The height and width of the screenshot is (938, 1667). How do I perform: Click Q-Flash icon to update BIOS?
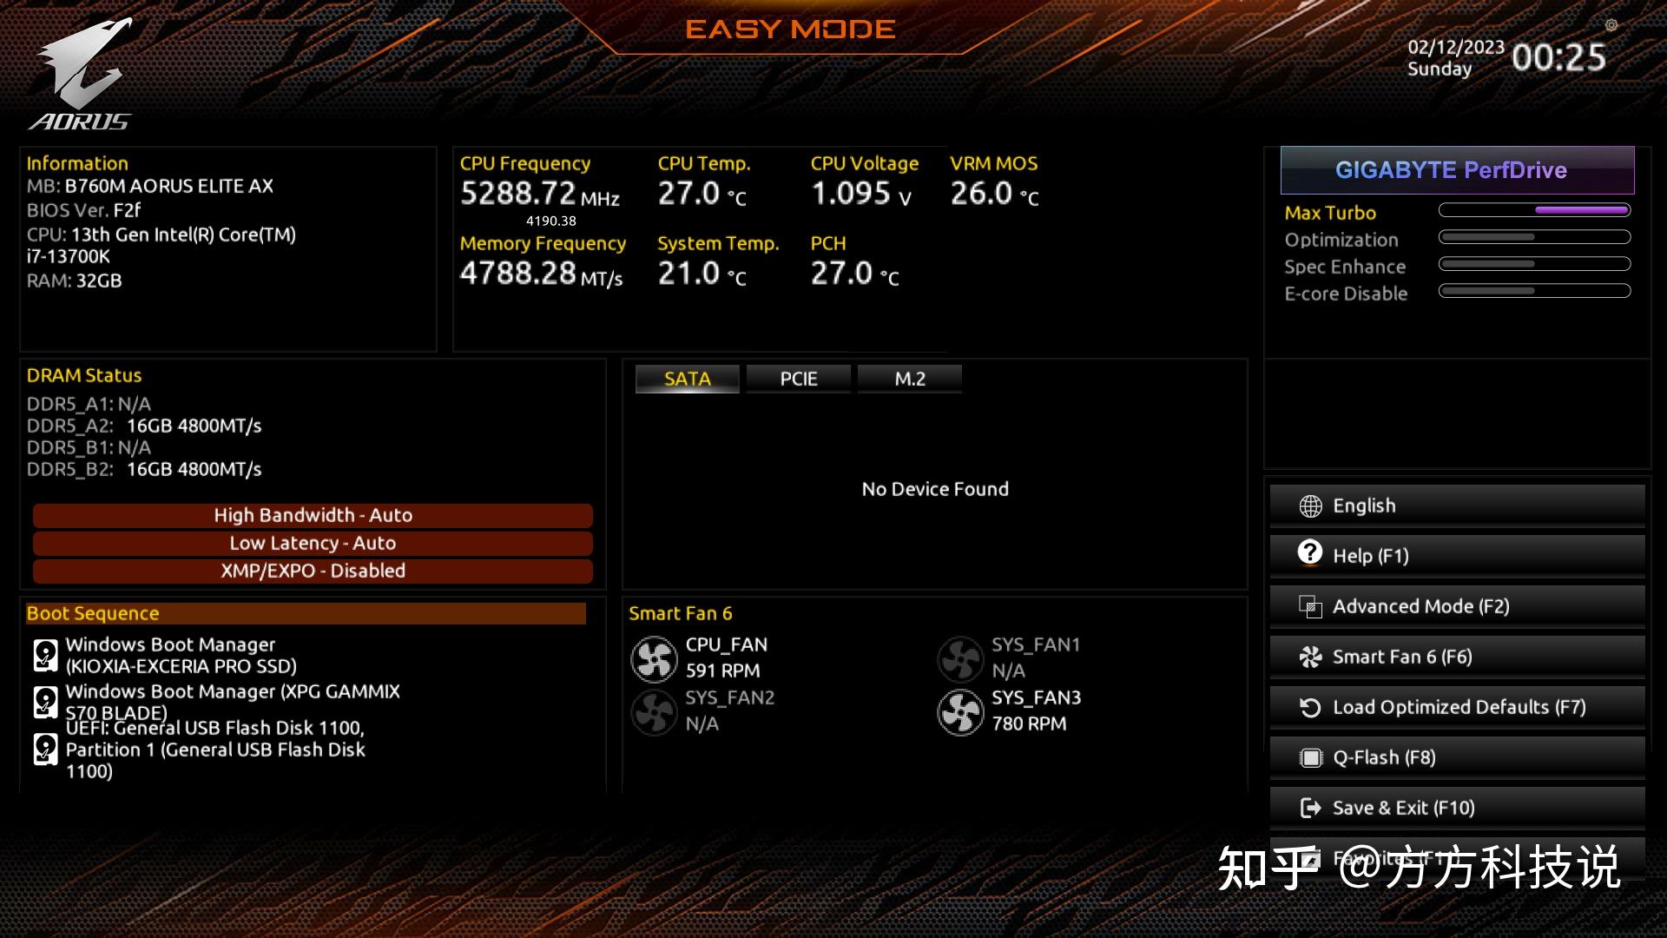click(1308, 757)
